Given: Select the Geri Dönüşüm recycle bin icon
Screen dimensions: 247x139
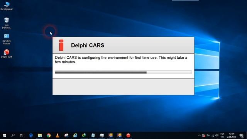Looking at the screenshot, I should [x=7, y=23].
